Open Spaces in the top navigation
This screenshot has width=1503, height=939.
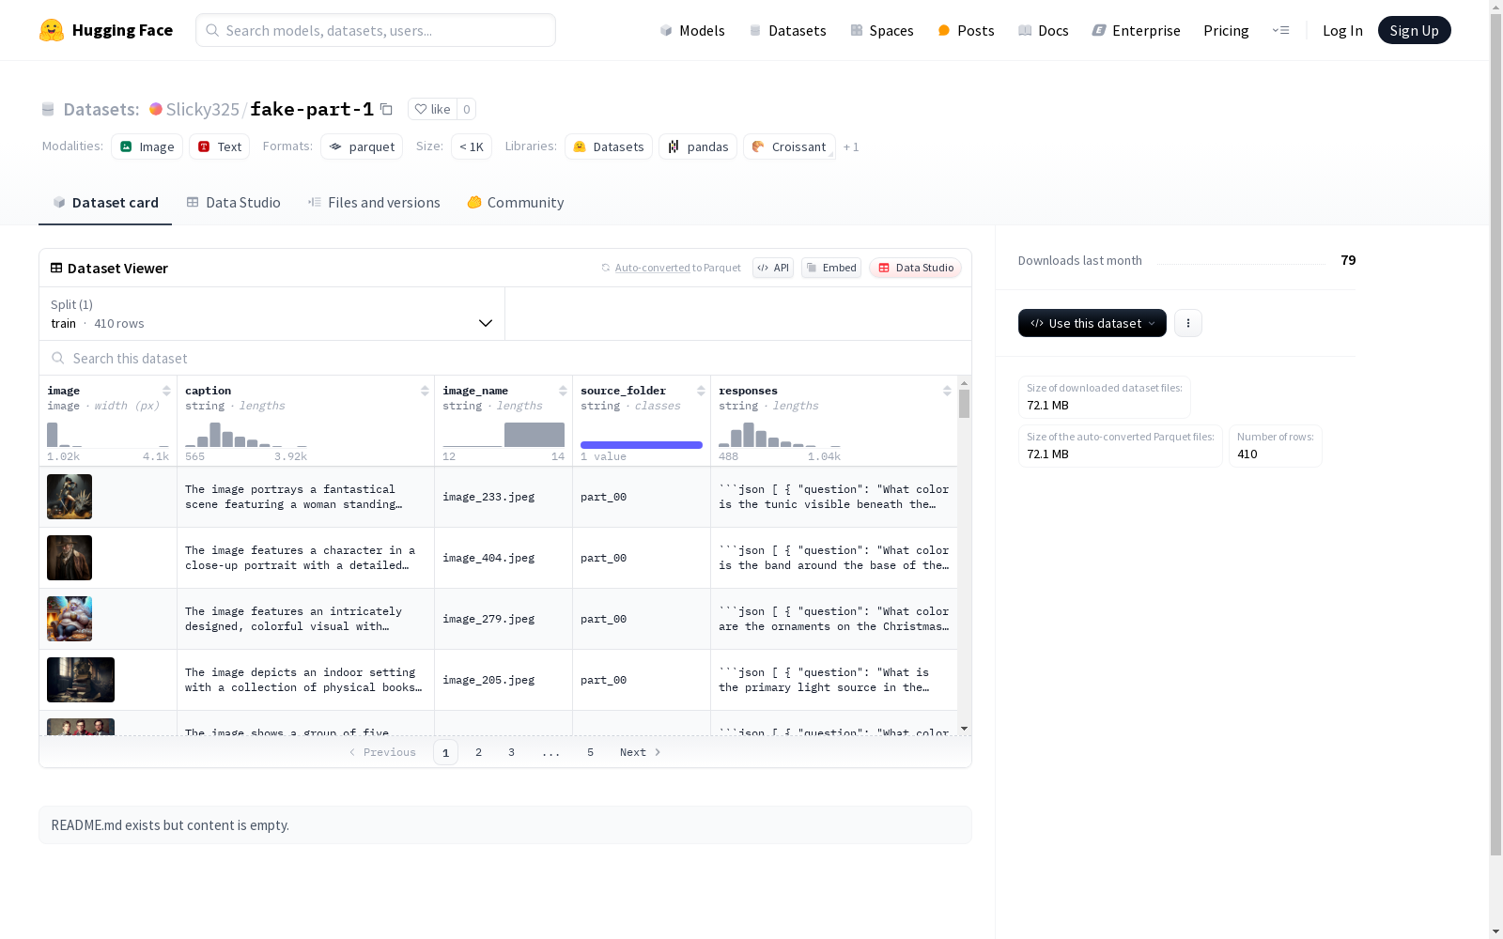click(x=882, y=30)
